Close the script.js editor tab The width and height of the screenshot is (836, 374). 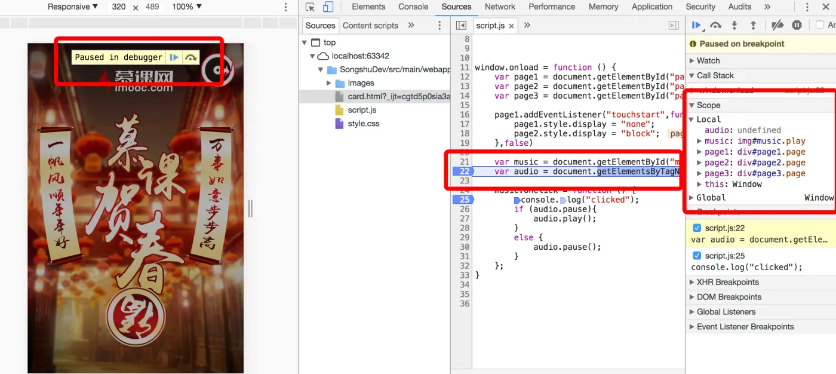[512, 26]
